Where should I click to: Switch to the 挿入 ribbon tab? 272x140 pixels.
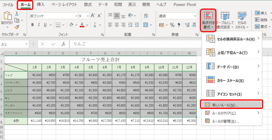pos(41,5)
